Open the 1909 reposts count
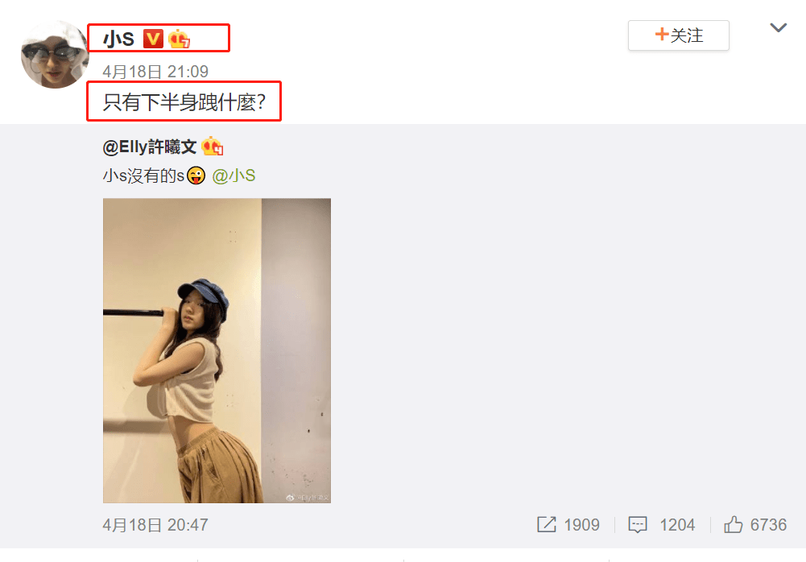 (x=581, y=525)
